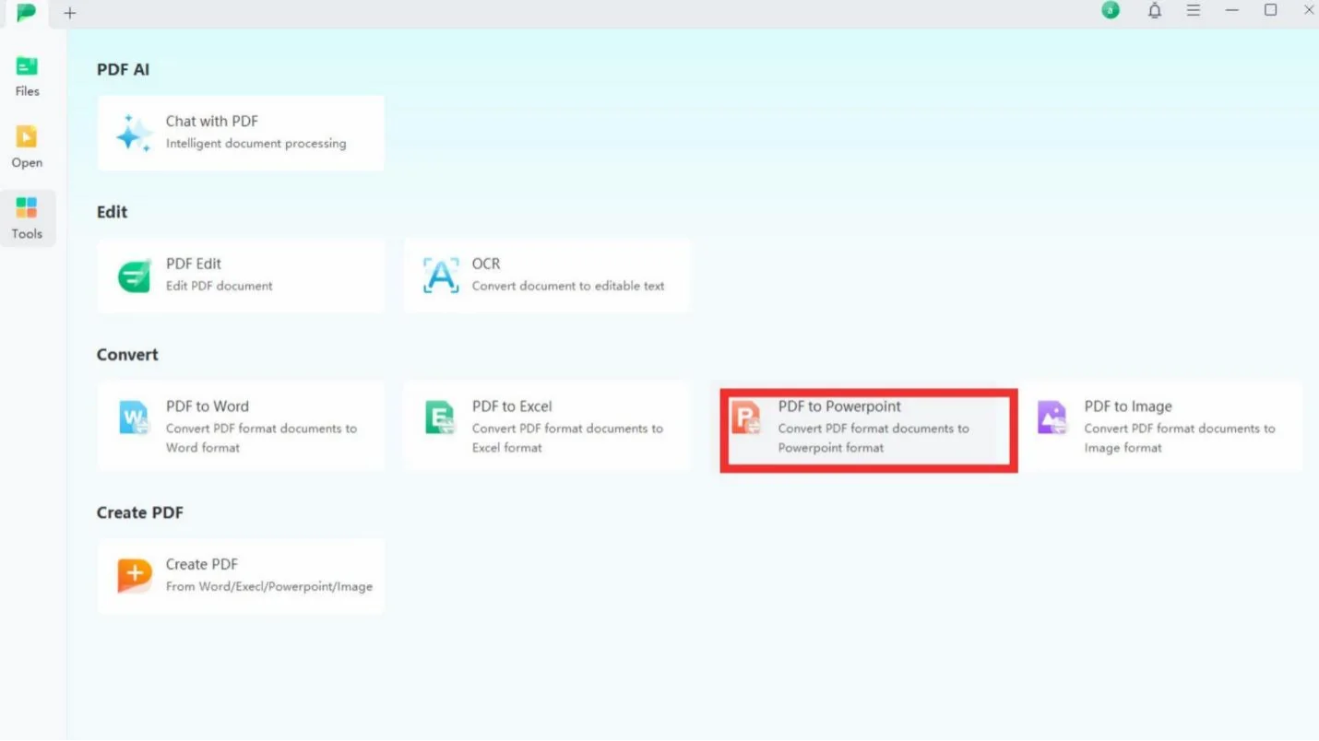Viewport: 1319px width, 741px height.
Task: Click 'From Word/Execl/Powerpoint/Image' description
Action: coord(269,586)
